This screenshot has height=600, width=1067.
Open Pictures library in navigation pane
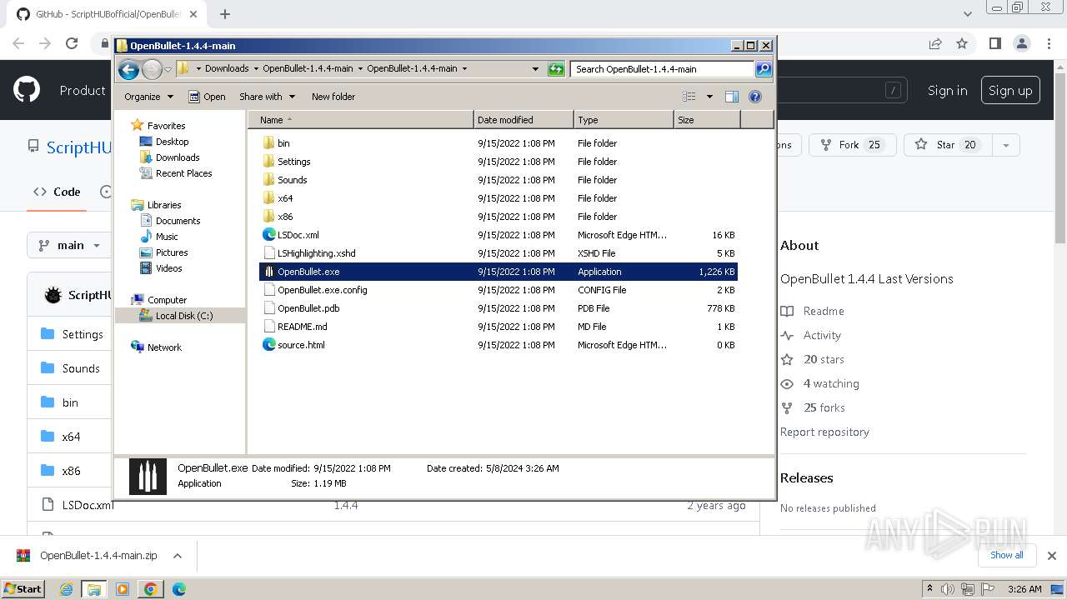pyautogui.click(x=172, y=252)
